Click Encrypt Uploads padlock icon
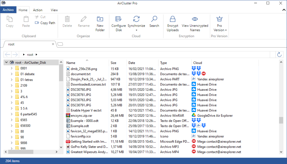The image size is (287, 164). pyautogui.click(x=173, y=19)
